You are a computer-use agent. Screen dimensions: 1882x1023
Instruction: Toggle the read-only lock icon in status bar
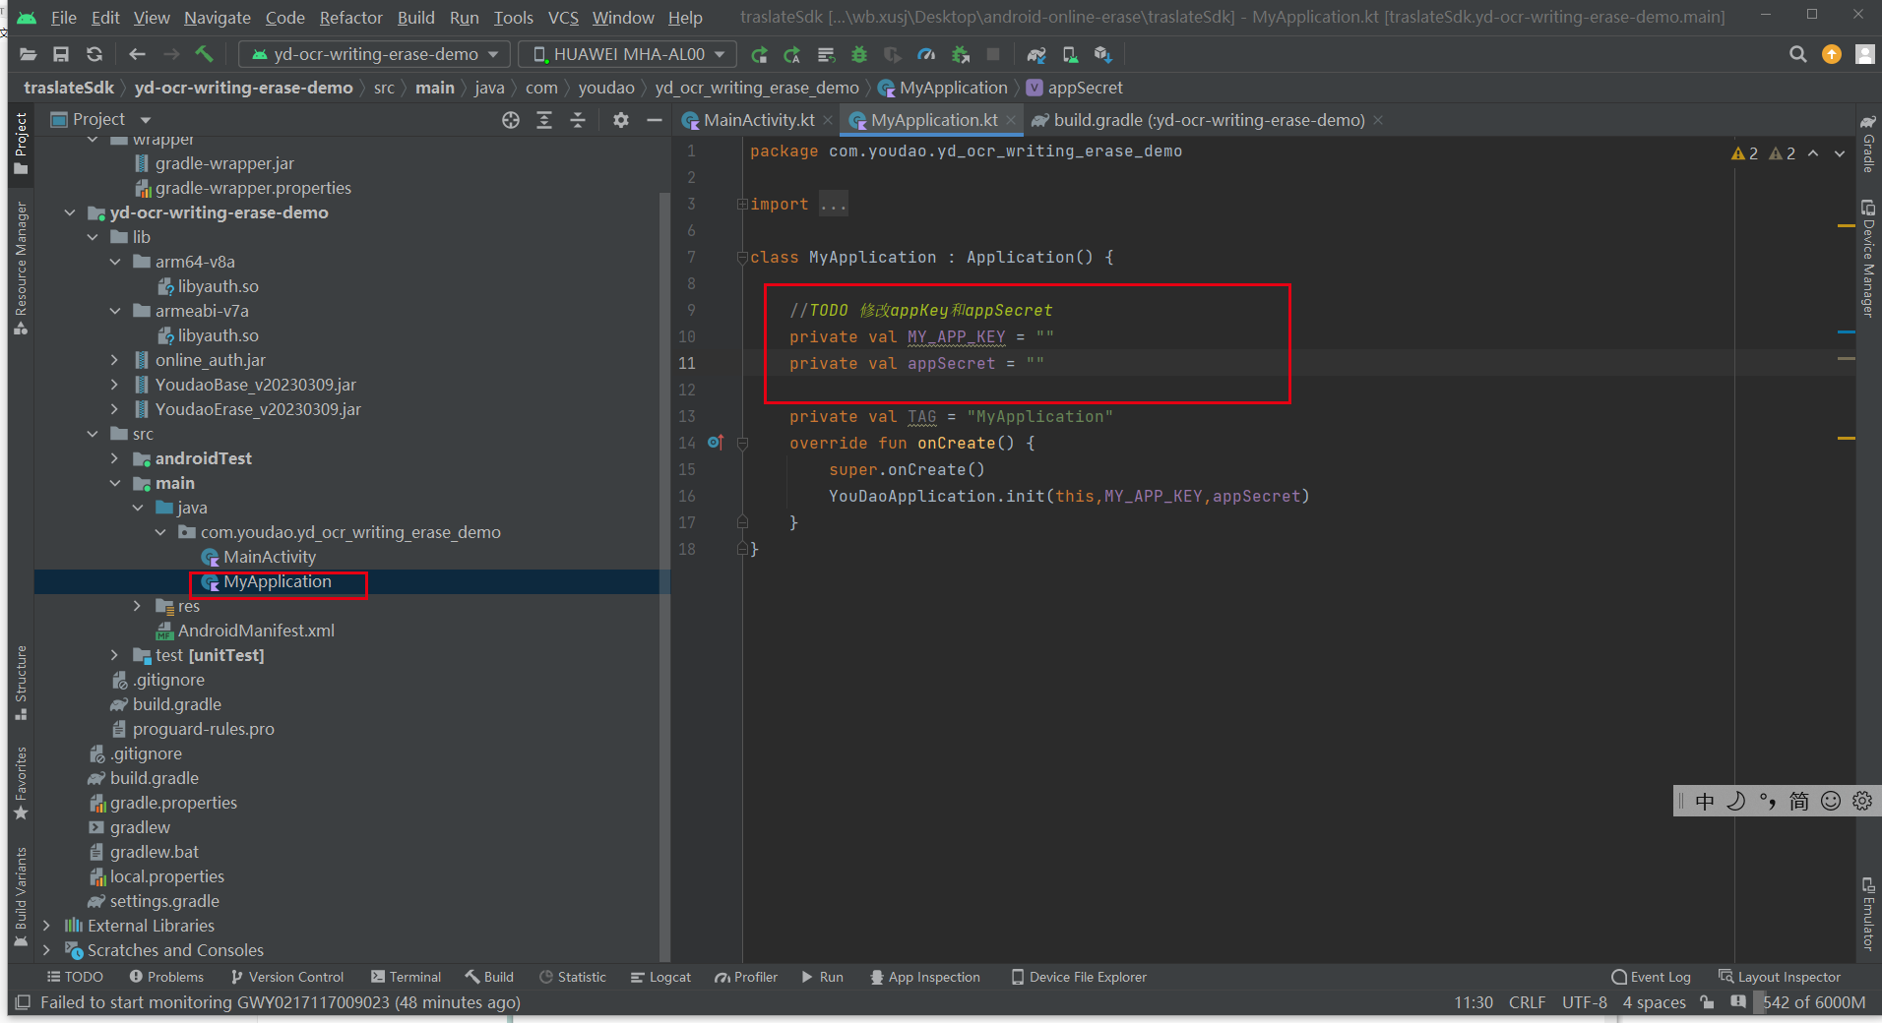click(x=1707, y=1002)
